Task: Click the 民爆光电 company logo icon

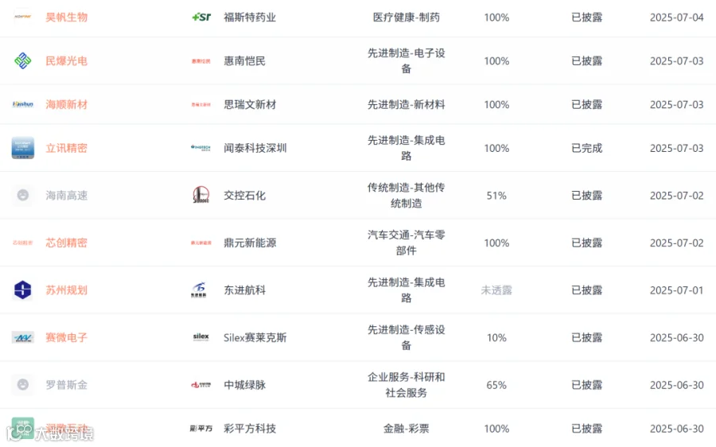Action: click(x=23, y=60)
